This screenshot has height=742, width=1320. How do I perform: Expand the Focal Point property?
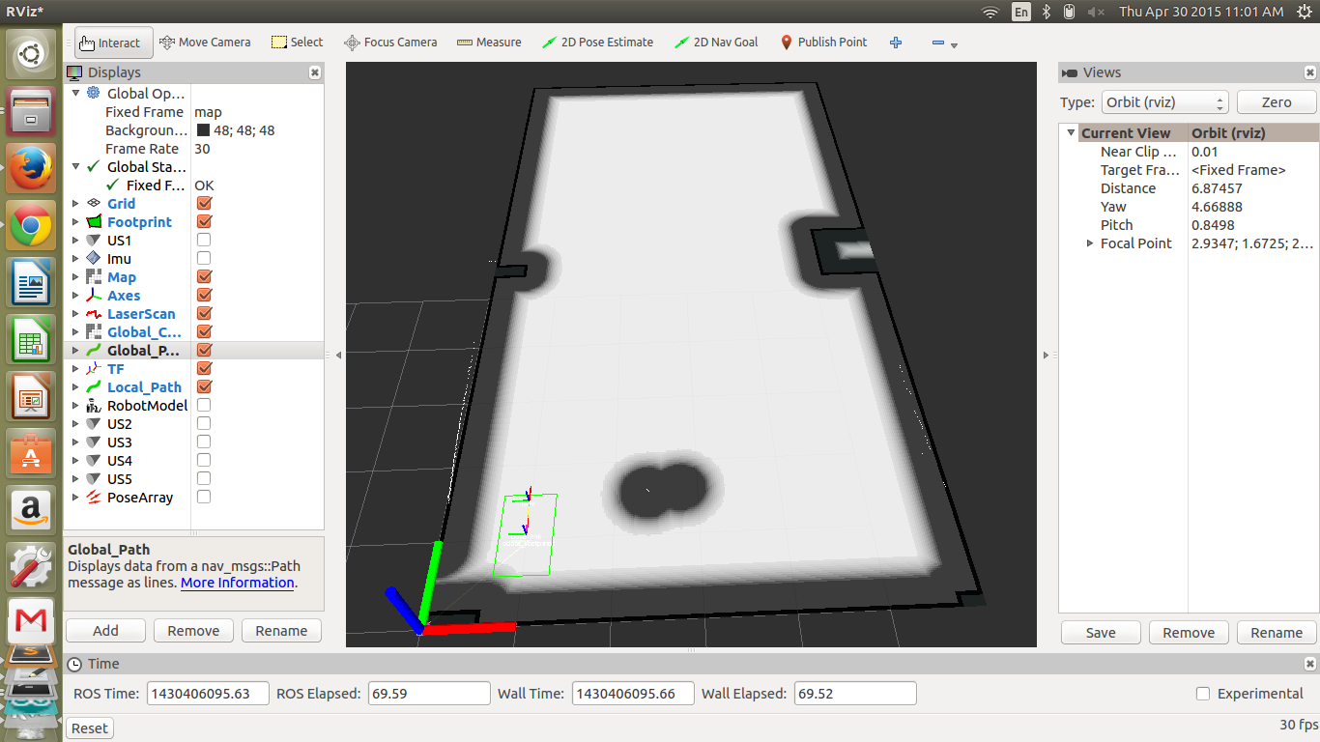pos(1091,243)
